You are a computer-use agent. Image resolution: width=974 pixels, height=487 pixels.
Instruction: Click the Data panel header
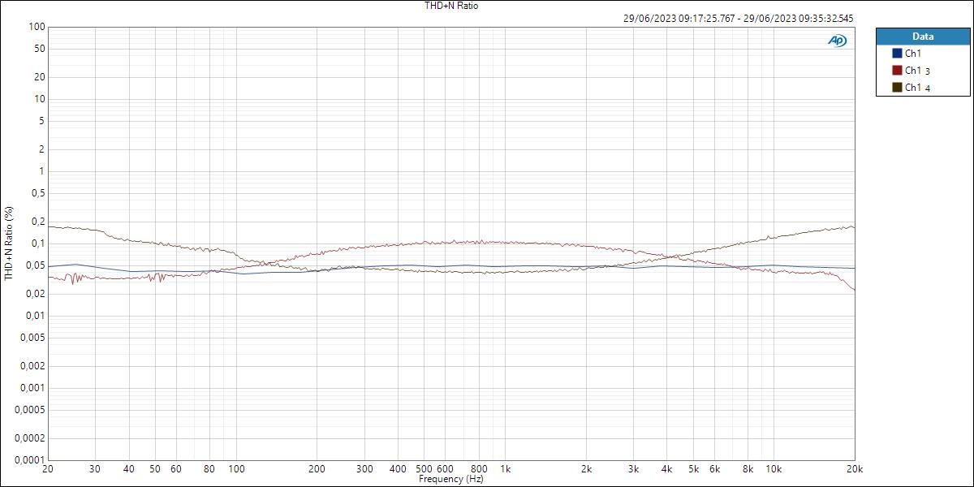click(x=924, y=36)
